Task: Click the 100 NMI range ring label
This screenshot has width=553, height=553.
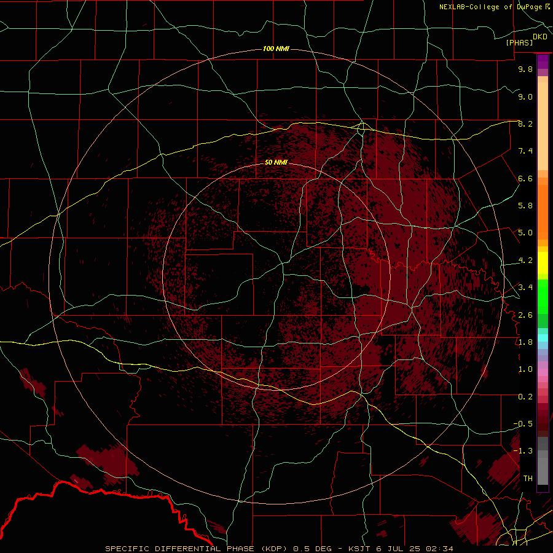Action: coord(276,49)
